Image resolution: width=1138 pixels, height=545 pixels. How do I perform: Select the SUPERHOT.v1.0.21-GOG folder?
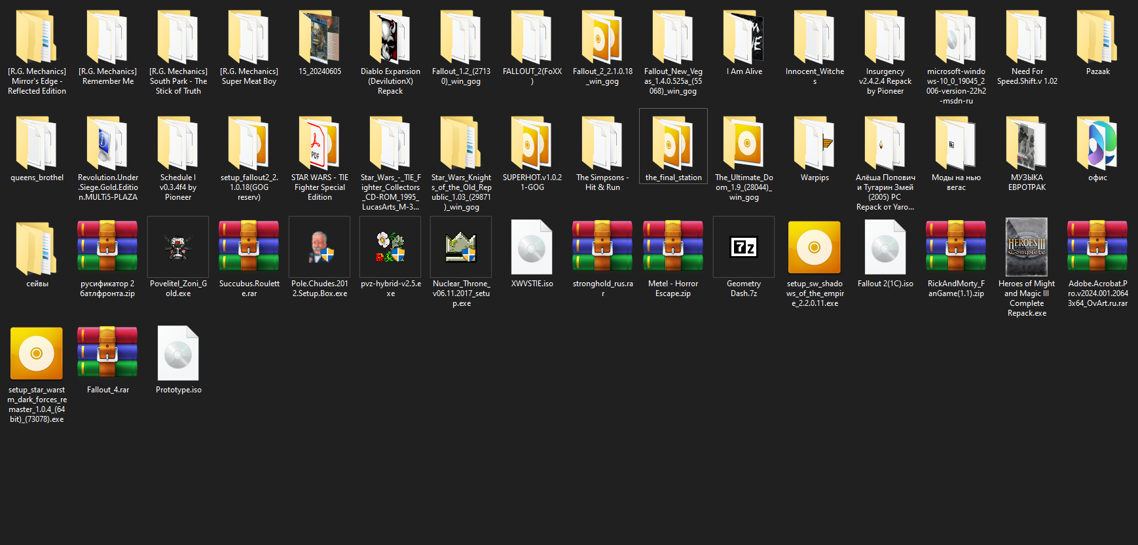click(532, 154)
